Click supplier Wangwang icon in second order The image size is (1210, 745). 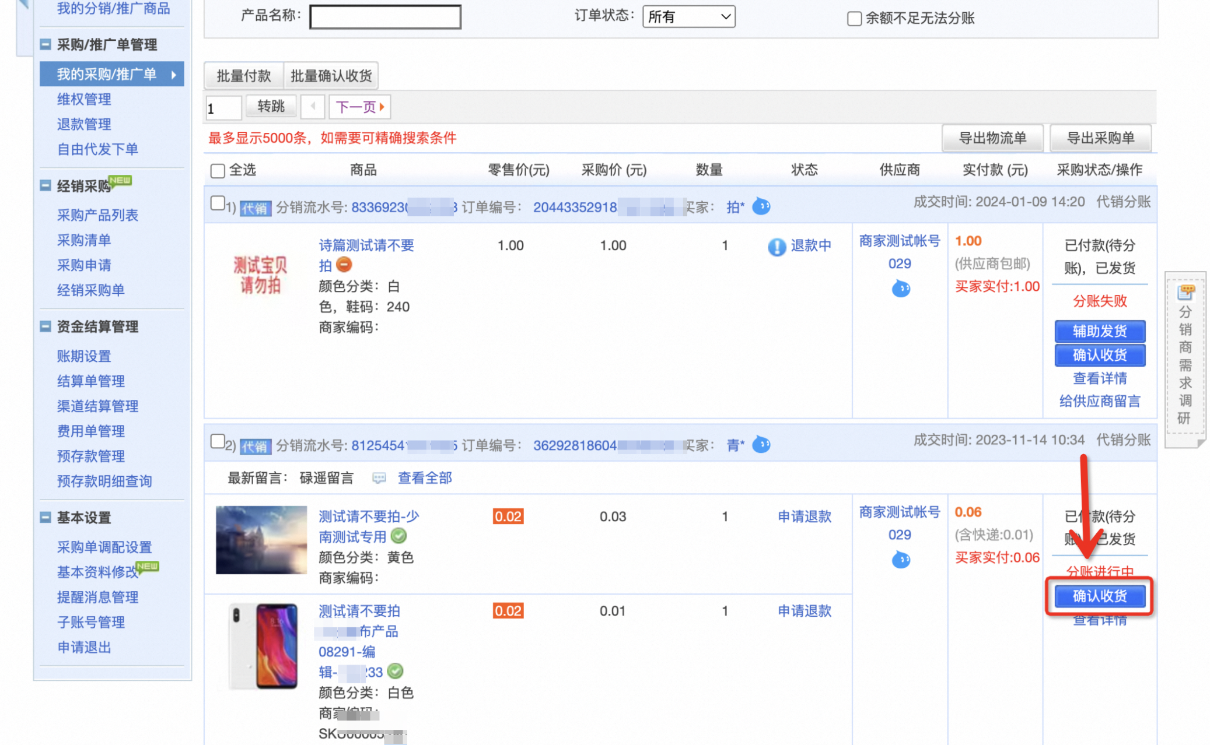coord(900,560)
